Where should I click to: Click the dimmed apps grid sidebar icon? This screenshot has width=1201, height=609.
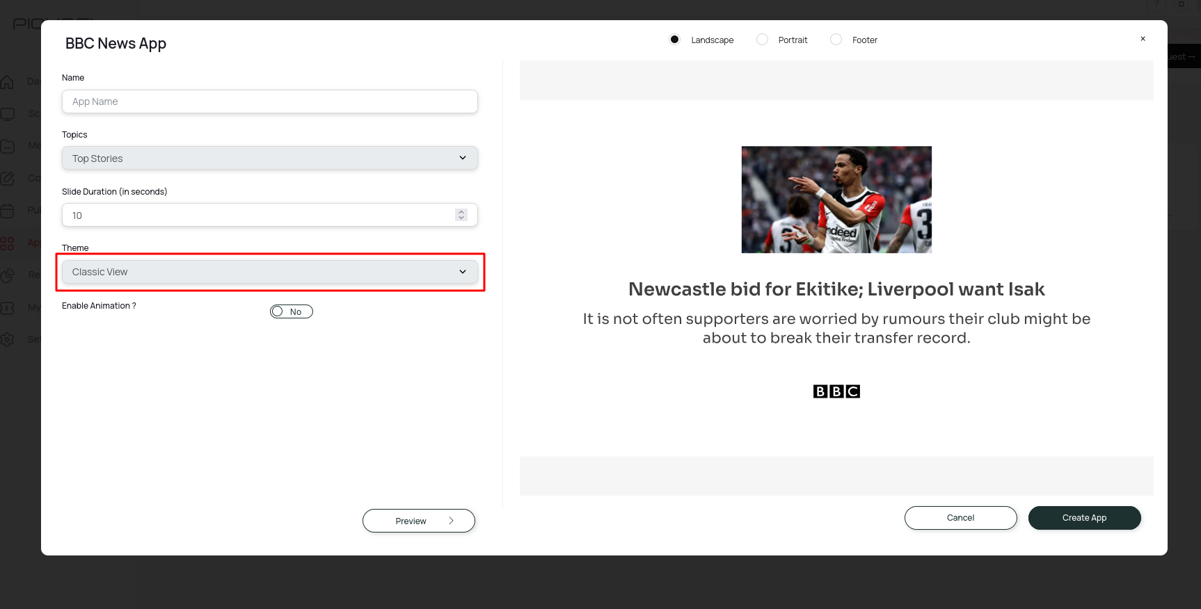[x=7, y=243]
